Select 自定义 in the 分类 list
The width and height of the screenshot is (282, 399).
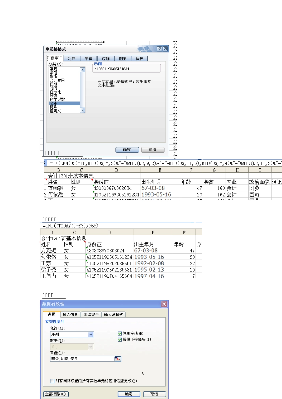(64, 111)
